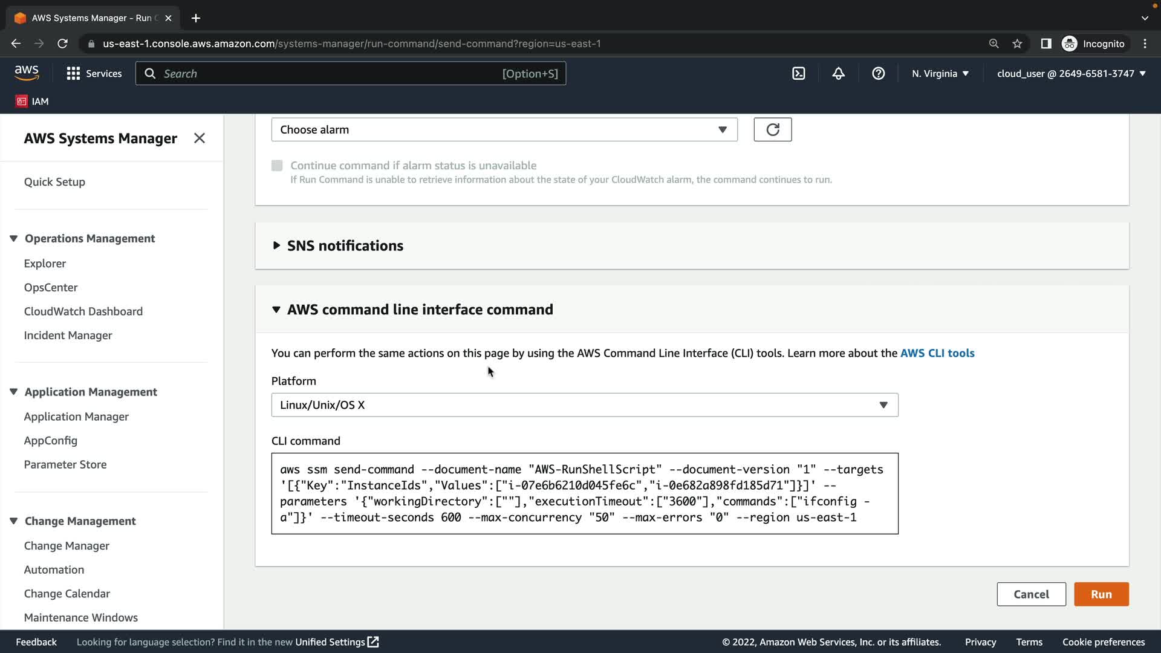Viewport: 1161px width, 653px height.
Task: Toggle continue command if alarm unavailable checkbox
Action: pyautogui.click(x=277, y=166)
